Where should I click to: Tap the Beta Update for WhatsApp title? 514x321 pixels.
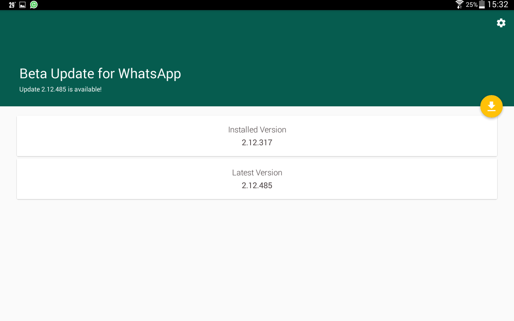pos(100,74)
